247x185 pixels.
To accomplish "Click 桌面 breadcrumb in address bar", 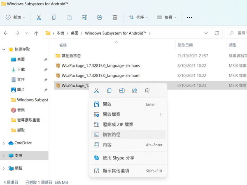I will (75, 33).
